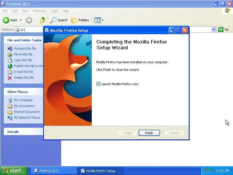Switch to Firefox2 (D:) taskbar button
The width and height of the screenshot is (233, 175).
[54, 171]
